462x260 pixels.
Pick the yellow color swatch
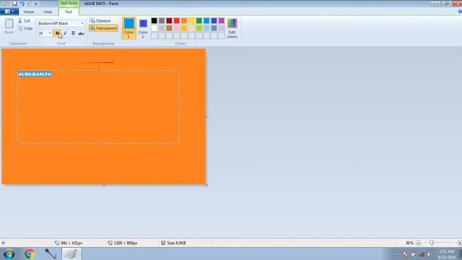pyautogui.click(x=191, y=21)
